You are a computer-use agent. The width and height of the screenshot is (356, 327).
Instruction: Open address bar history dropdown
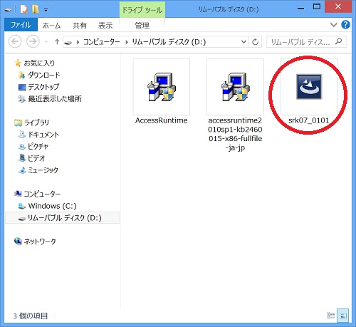point(244,42)
